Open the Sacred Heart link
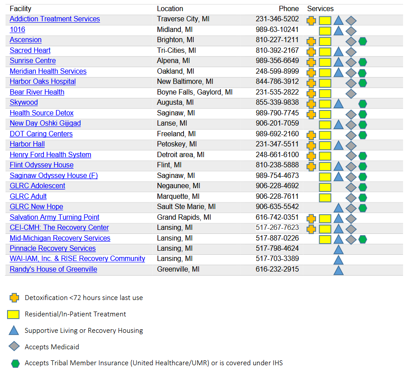The image size is (407, 379). 30,50
